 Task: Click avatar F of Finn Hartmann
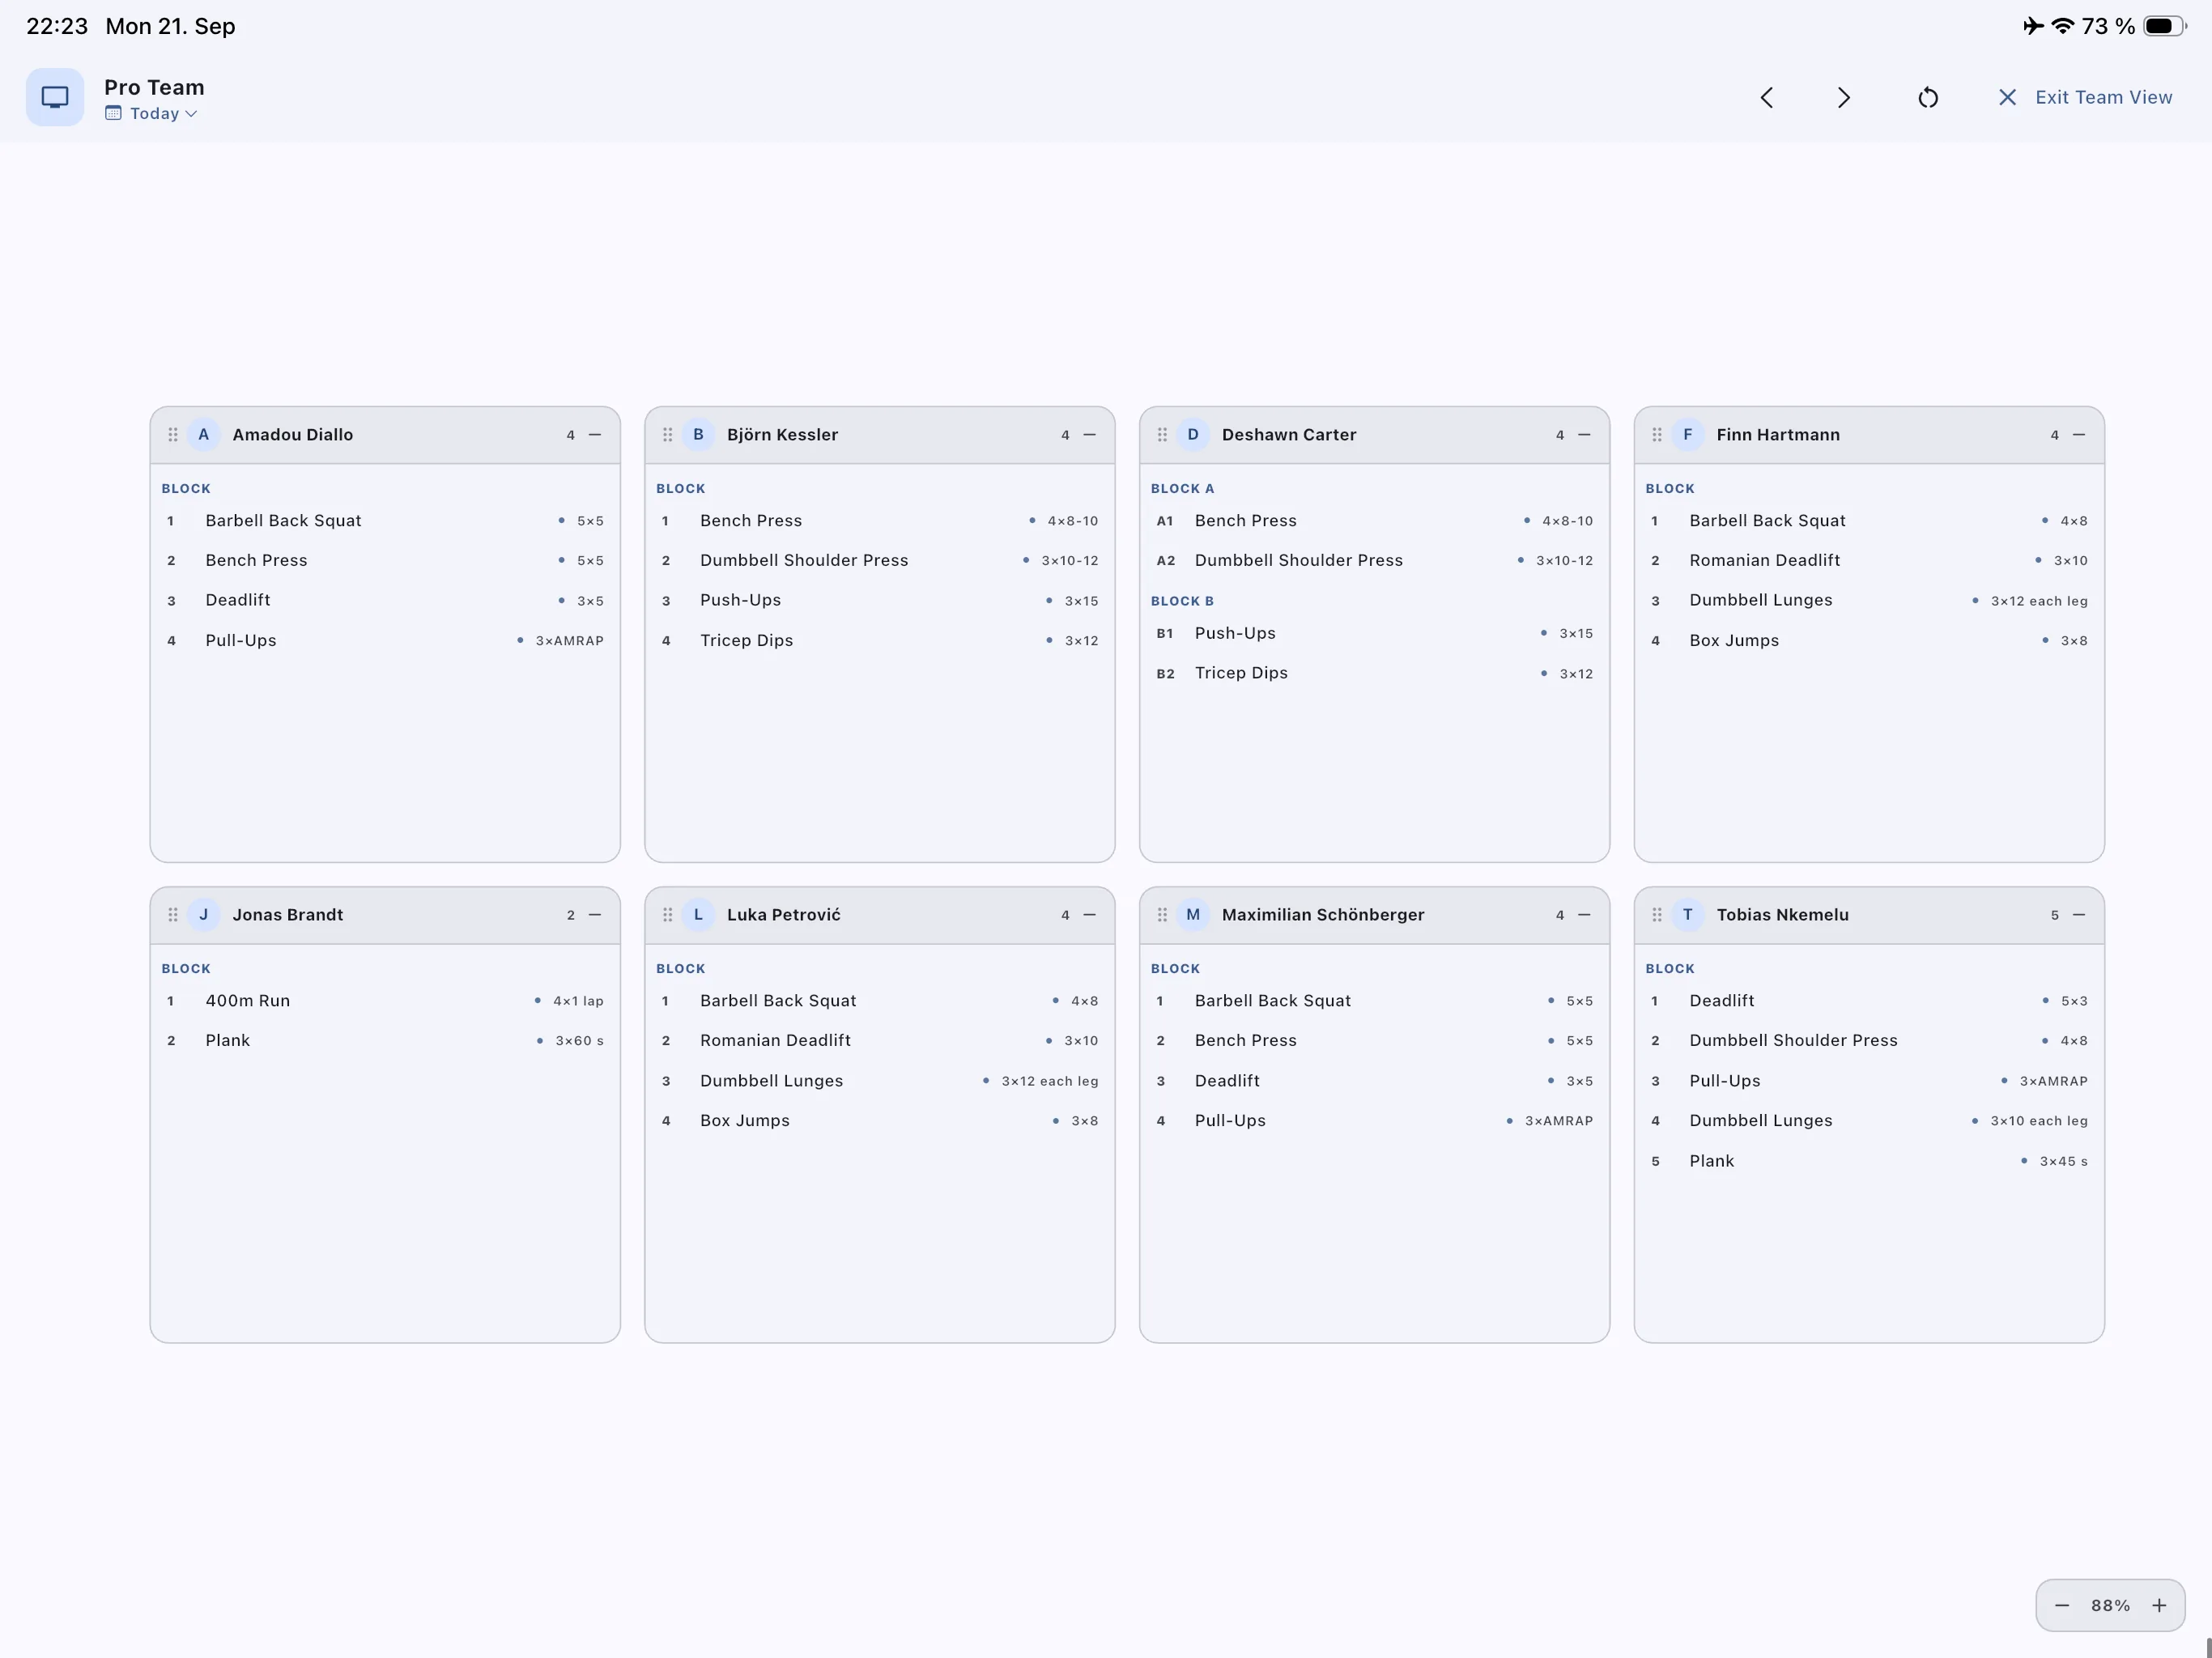click(1688, 435)
